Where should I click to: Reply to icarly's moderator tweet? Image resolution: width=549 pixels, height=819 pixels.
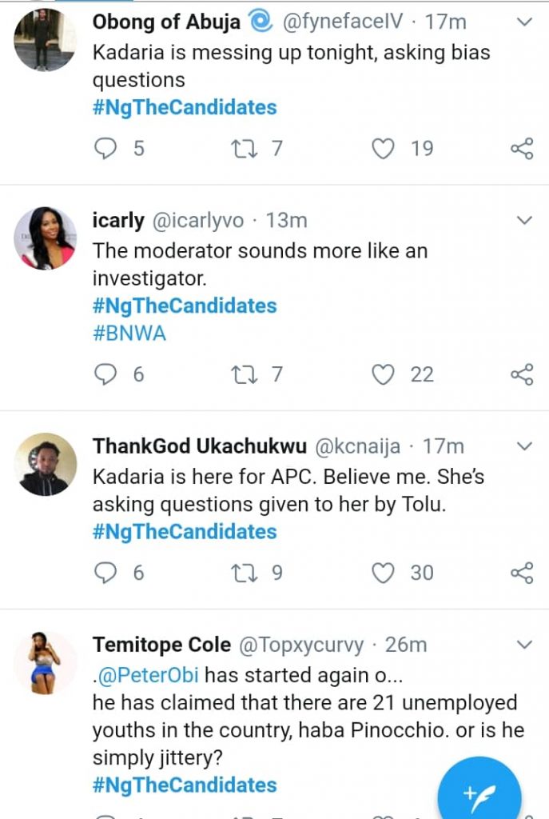pos(106,374)
